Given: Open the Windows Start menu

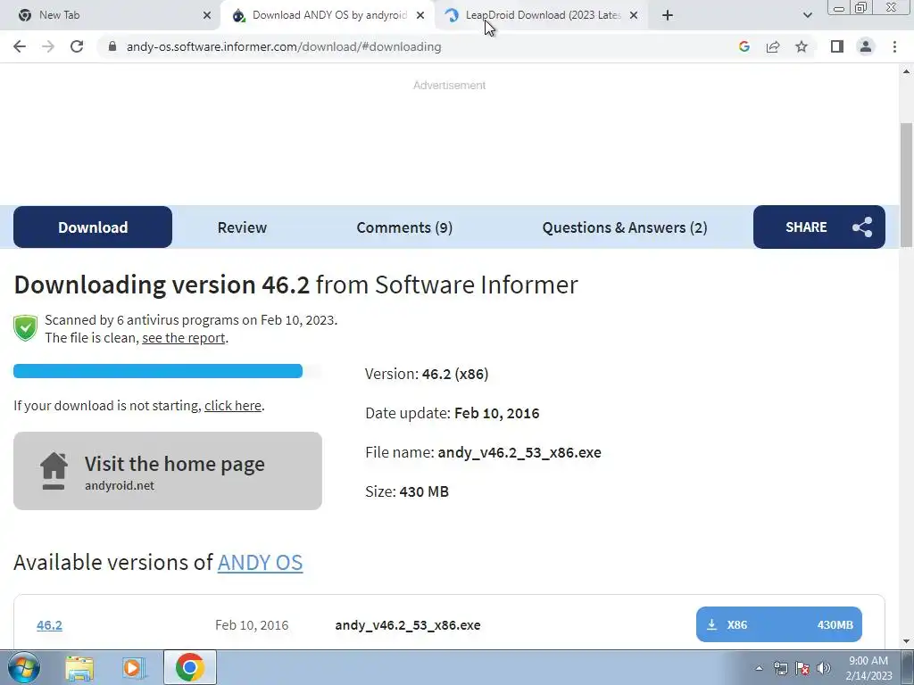Looking at the screenshot, I should [24, 667].
